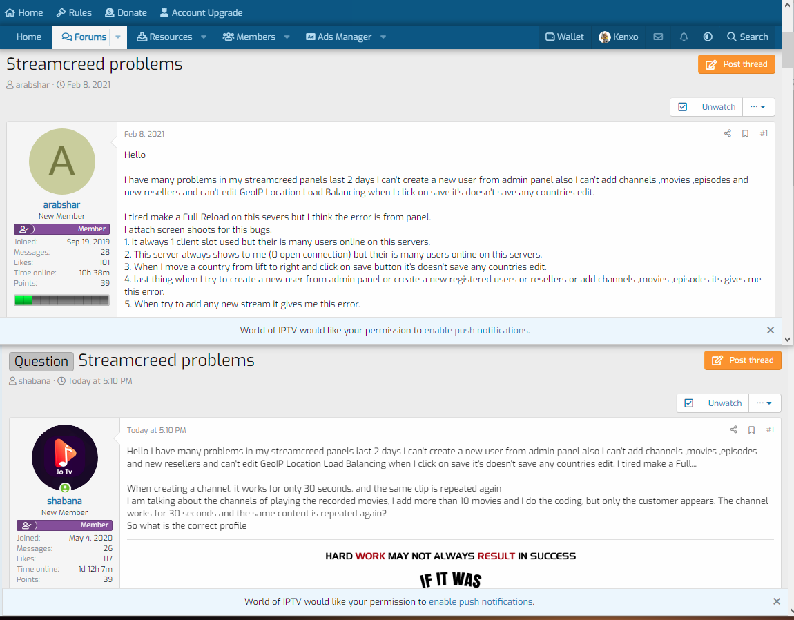The height and width of the screenshot is (620, 794).
Task: Click the share icon on shabana's post
Action: coord(734,429)
